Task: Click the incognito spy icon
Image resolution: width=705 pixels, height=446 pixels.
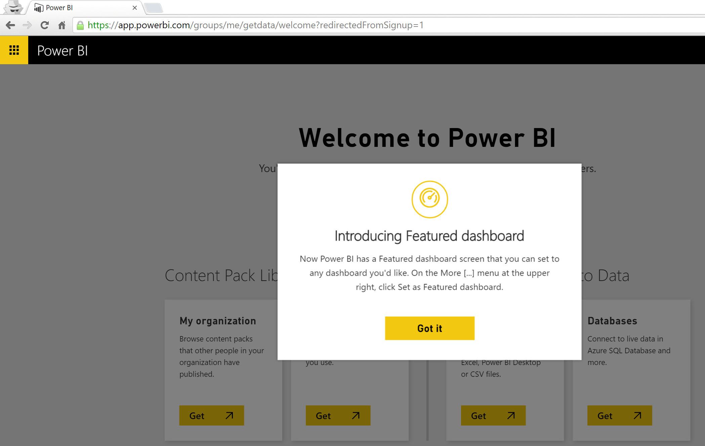Action: 13,7
